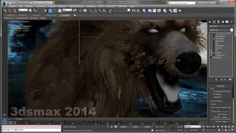Open the Curve Editor icon
This screenshot has width=236, height=133.
(x=155, y=11)
